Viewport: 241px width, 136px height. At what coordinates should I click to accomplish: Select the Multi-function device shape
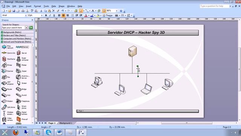(23, 77)
